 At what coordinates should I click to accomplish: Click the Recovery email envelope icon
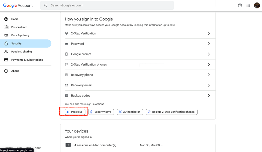tap(67, 85)
